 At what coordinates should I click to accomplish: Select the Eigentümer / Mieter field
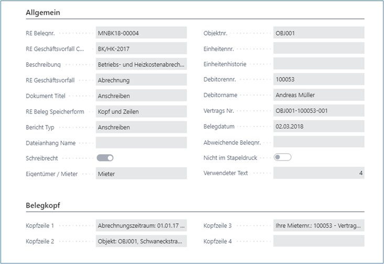click(141, 174)
